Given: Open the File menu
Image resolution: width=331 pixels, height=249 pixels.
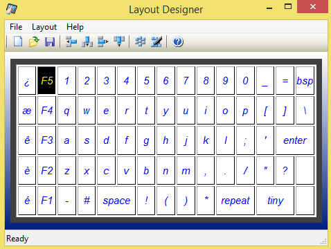Looking at the screenshot, I should [16, 27].
